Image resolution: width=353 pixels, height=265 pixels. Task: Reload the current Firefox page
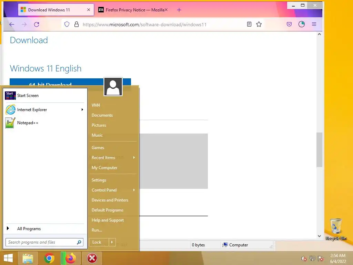(37, 24)
